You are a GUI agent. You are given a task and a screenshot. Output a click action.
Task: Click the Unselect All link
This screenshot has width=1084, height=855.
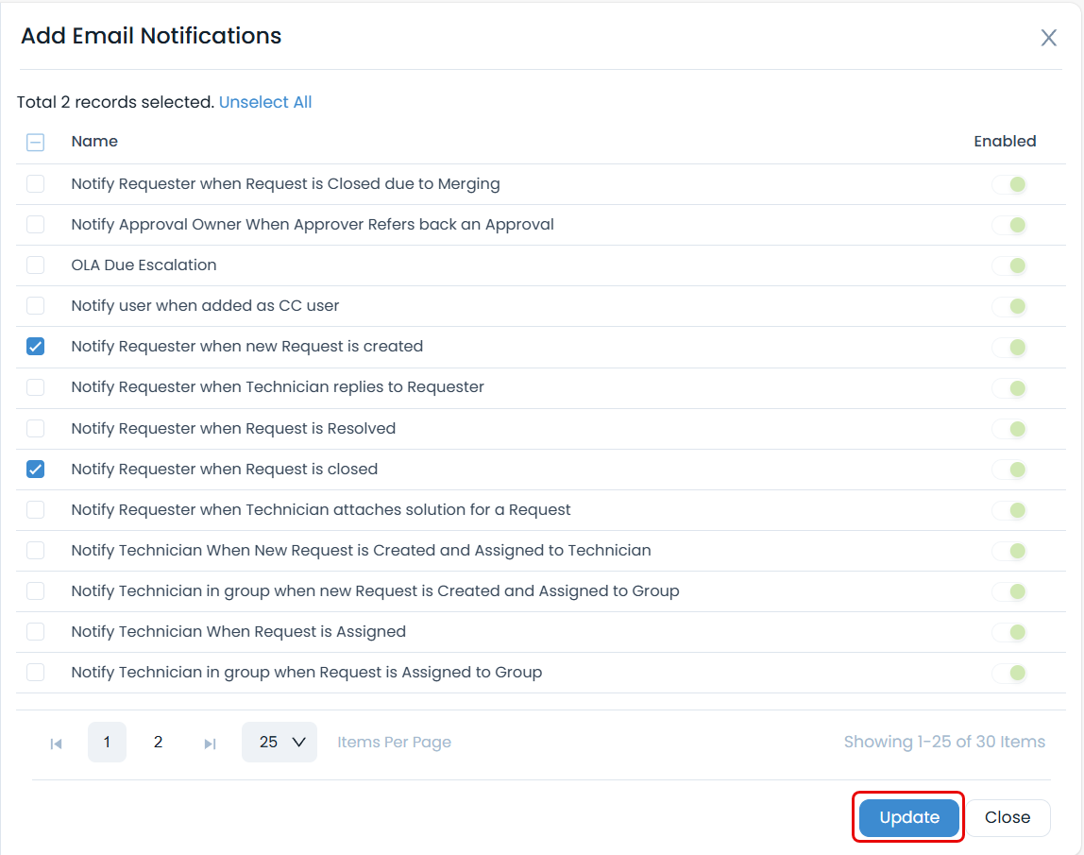[265, 102]
